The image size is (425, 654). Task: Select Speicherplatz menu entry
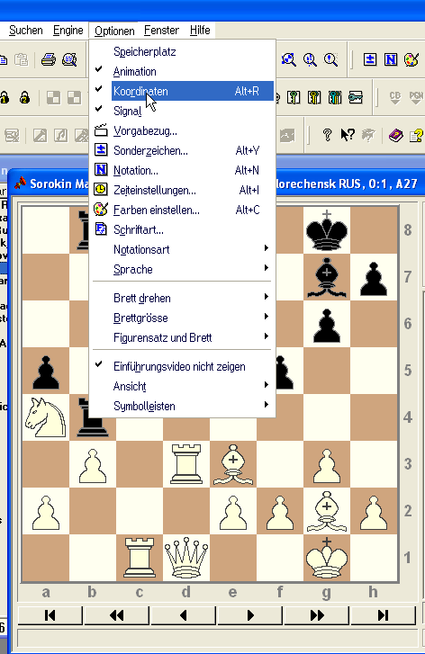coord(184,51)
